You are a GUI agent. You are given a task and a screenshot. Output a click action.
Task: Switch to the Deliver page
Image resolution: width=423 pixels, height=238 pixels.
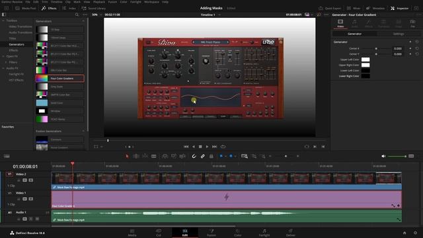tap(290, 233)
